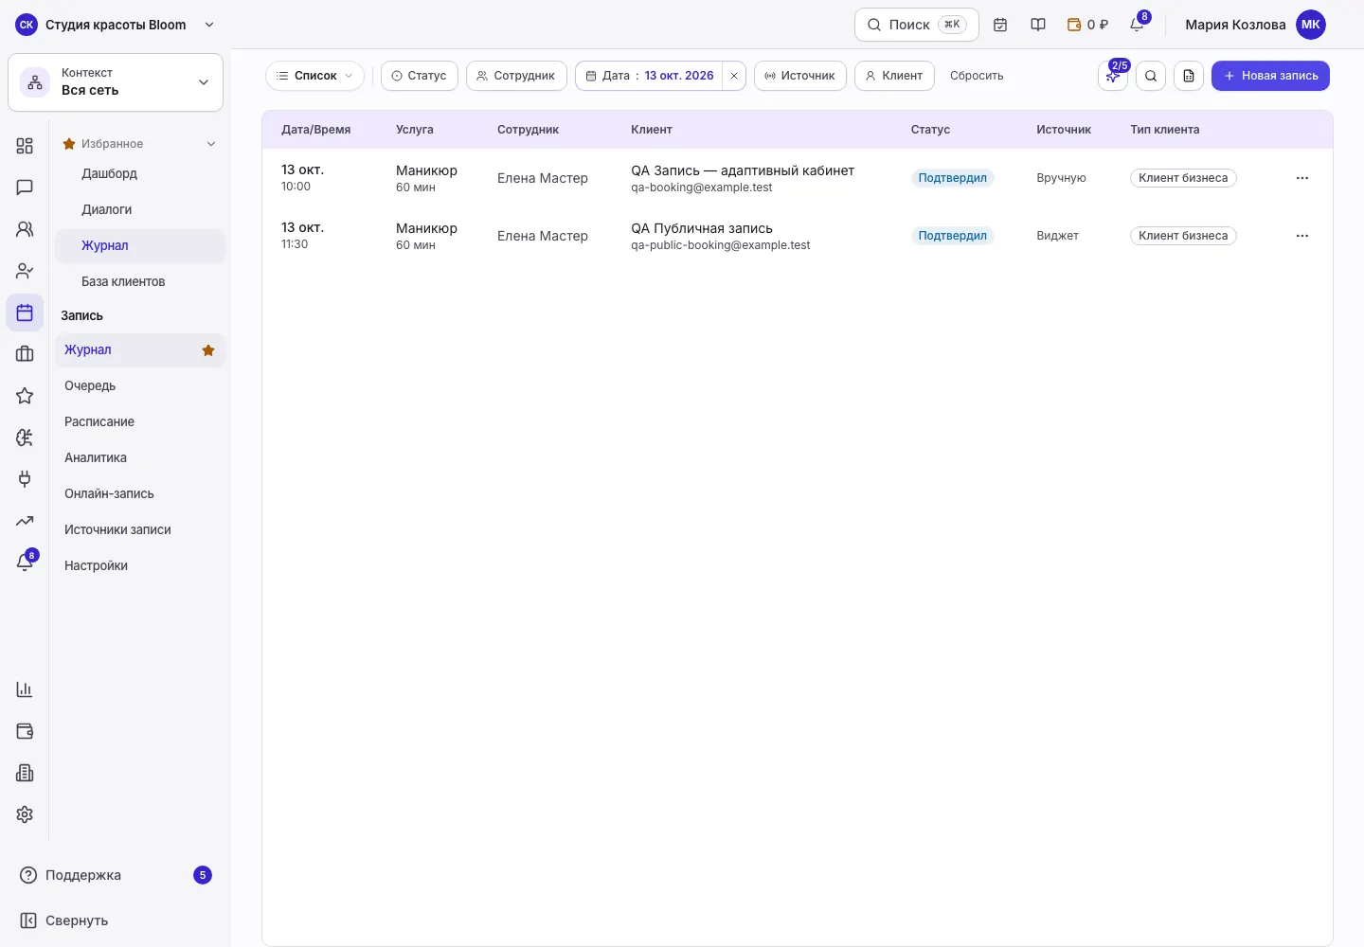Open the briefcase icon in left rail

tap(25, 354)
